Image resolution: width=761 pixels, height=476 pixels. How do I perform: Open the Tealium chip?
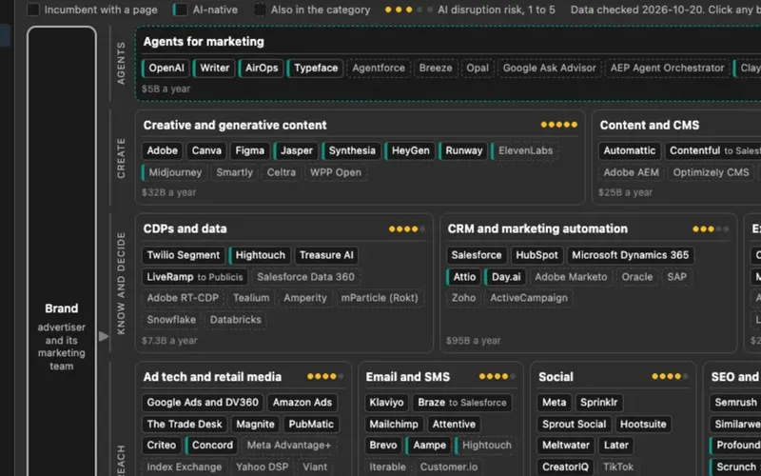click(251, 298)
